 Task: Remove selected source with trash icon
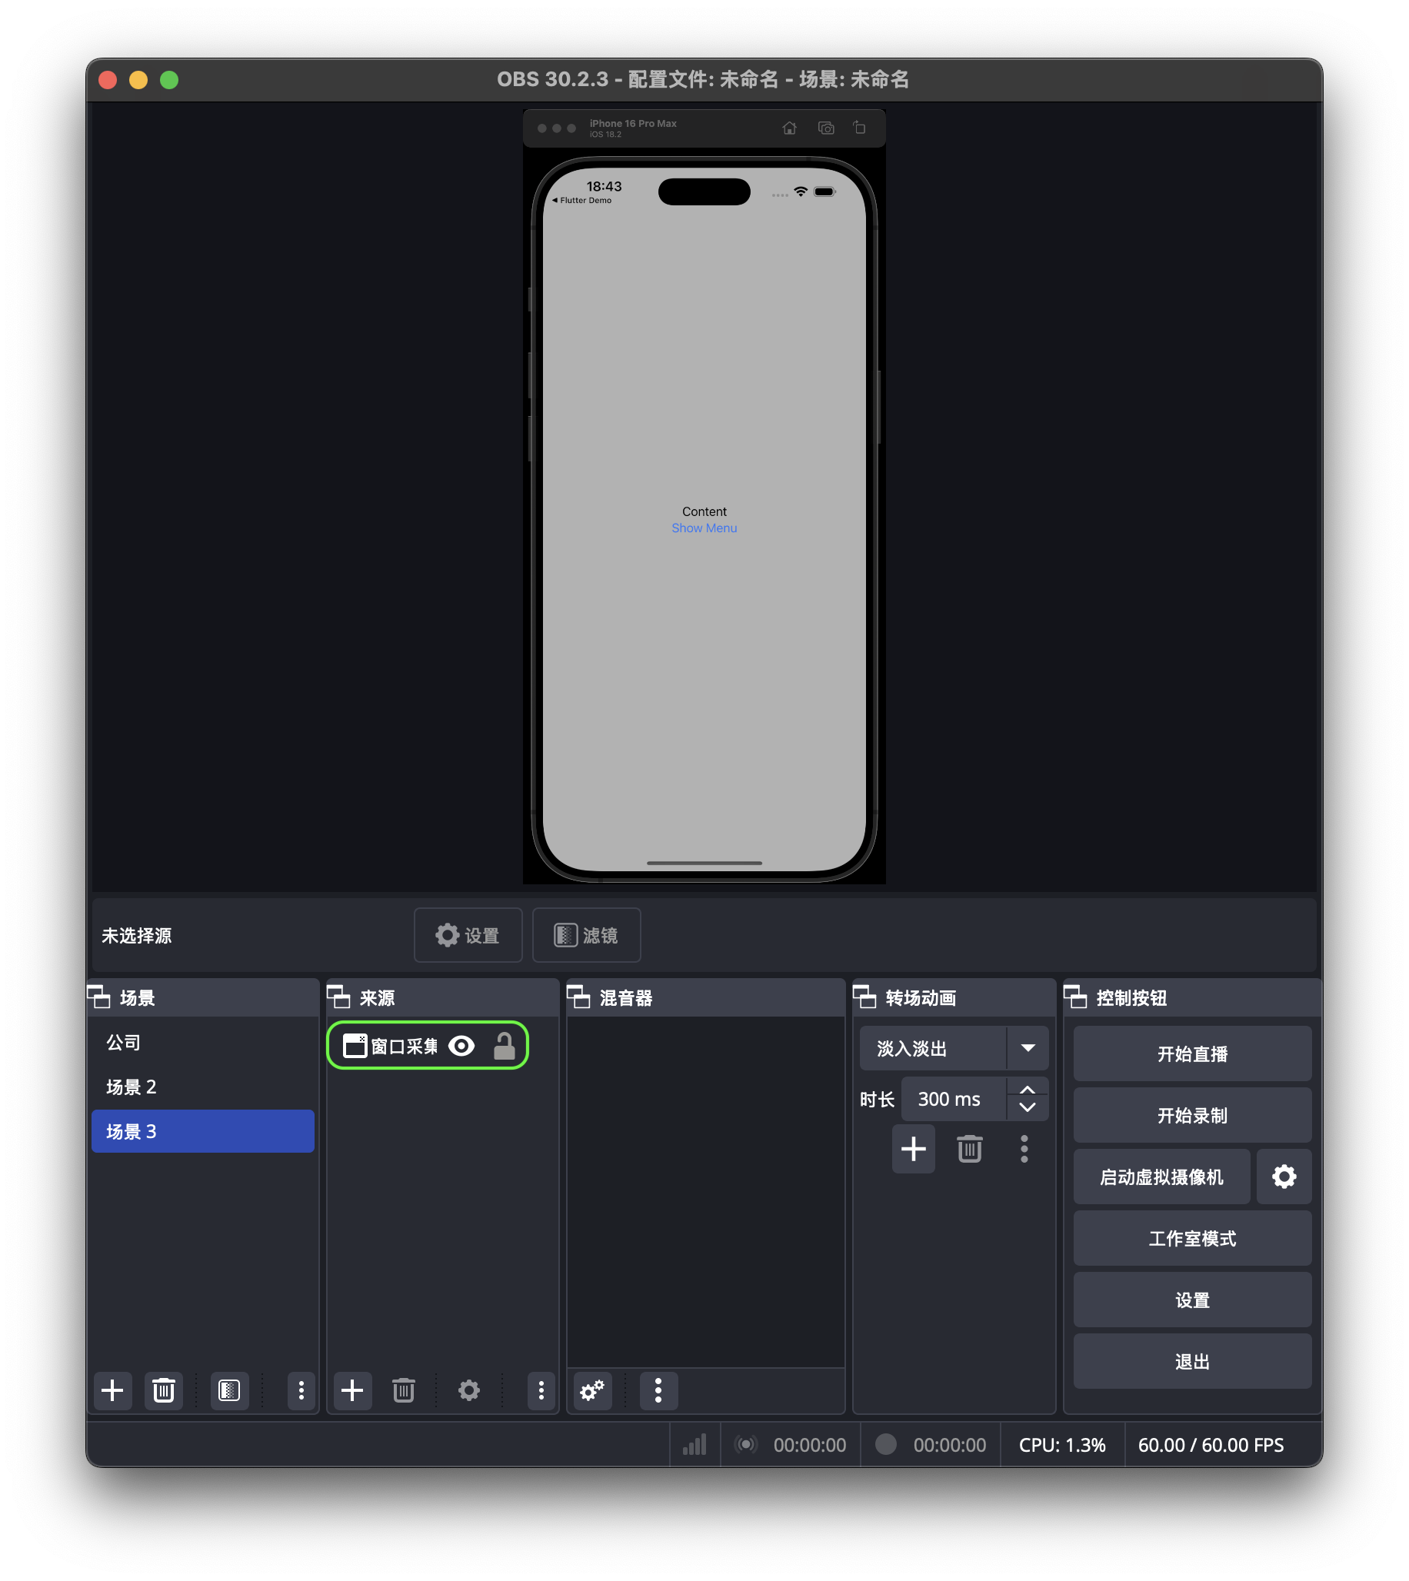coord(403,1390)
